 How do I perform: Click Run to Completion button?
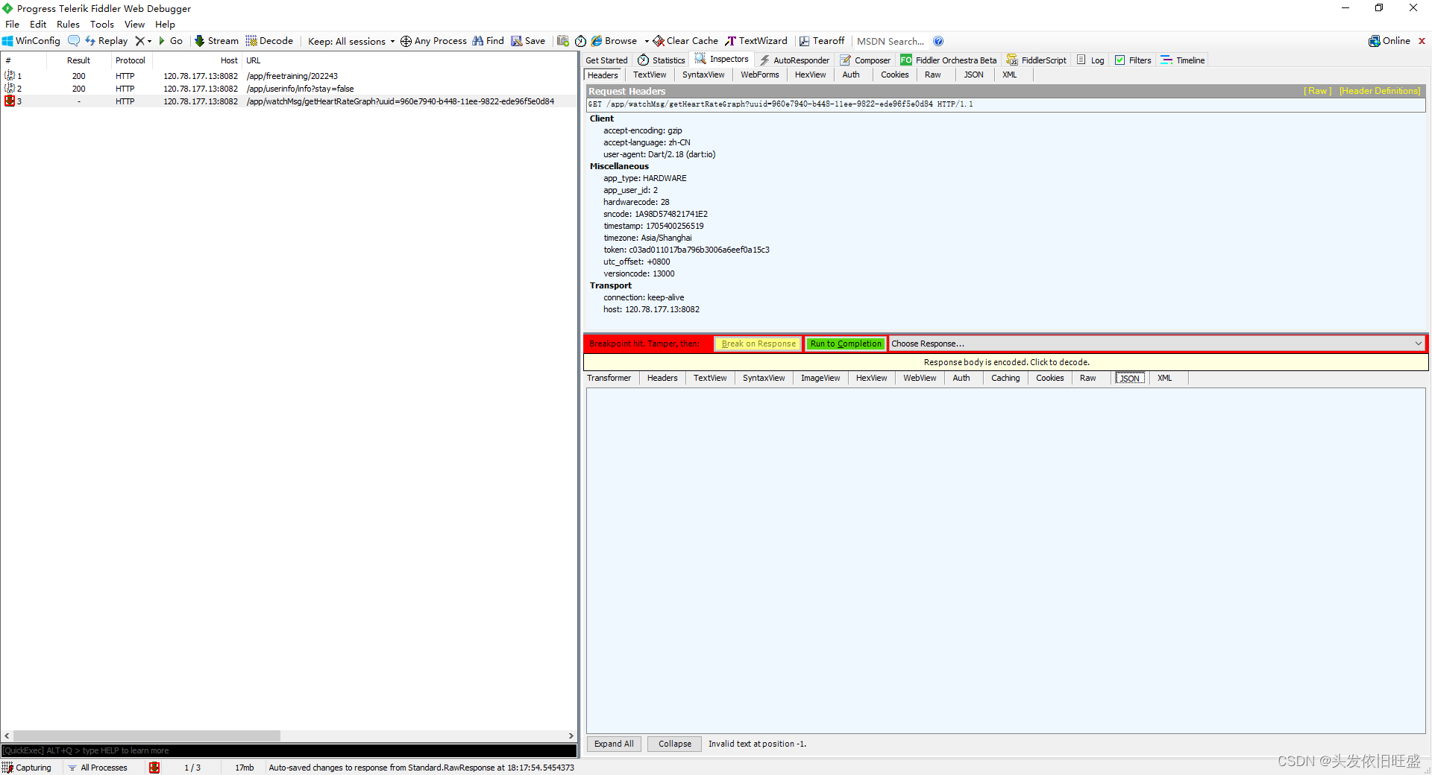click(846, 344)
